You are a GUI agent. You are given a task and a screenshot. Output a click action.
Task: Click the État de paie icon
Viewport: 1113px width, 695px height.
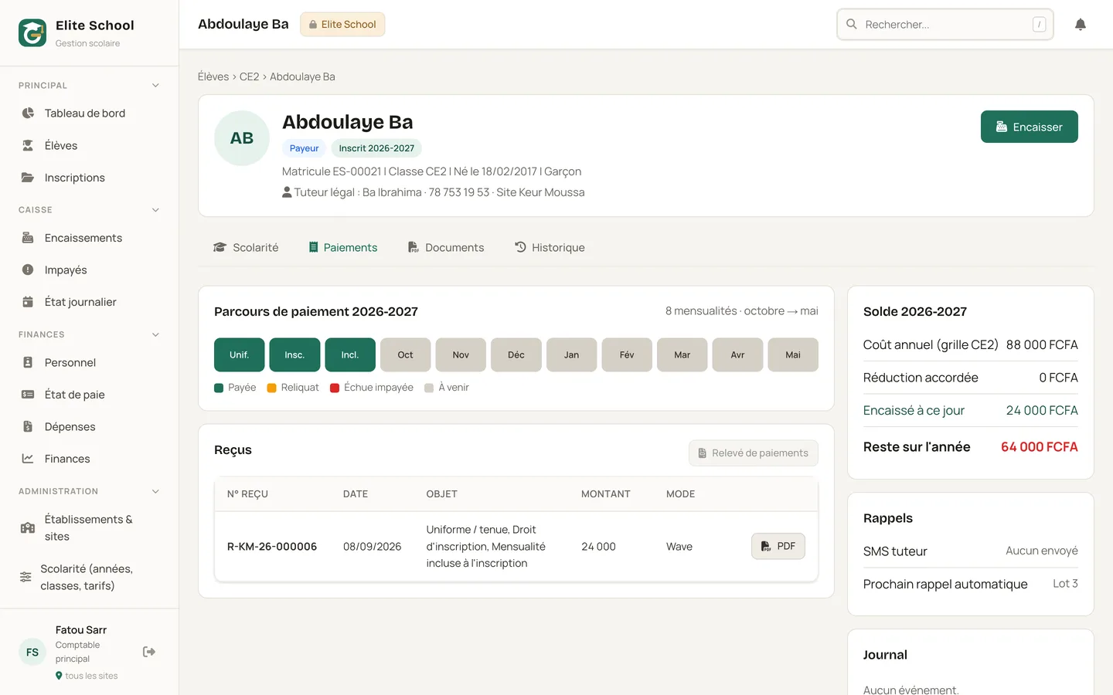point(28,395)
